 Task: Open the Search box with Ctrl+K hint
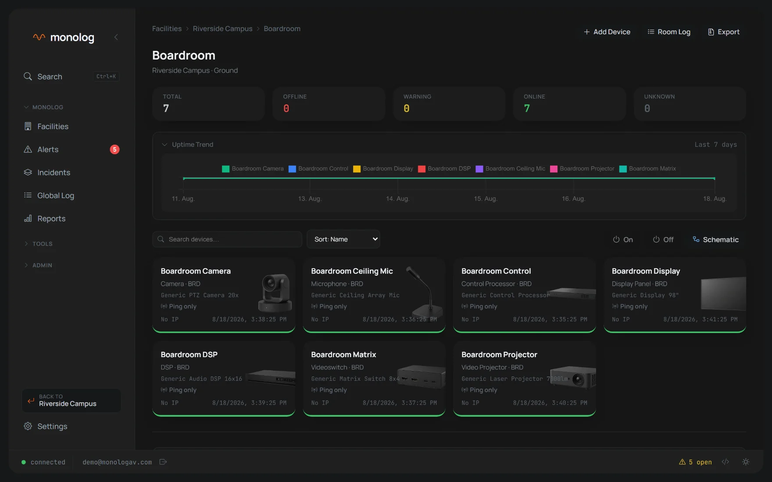[71, 76]
